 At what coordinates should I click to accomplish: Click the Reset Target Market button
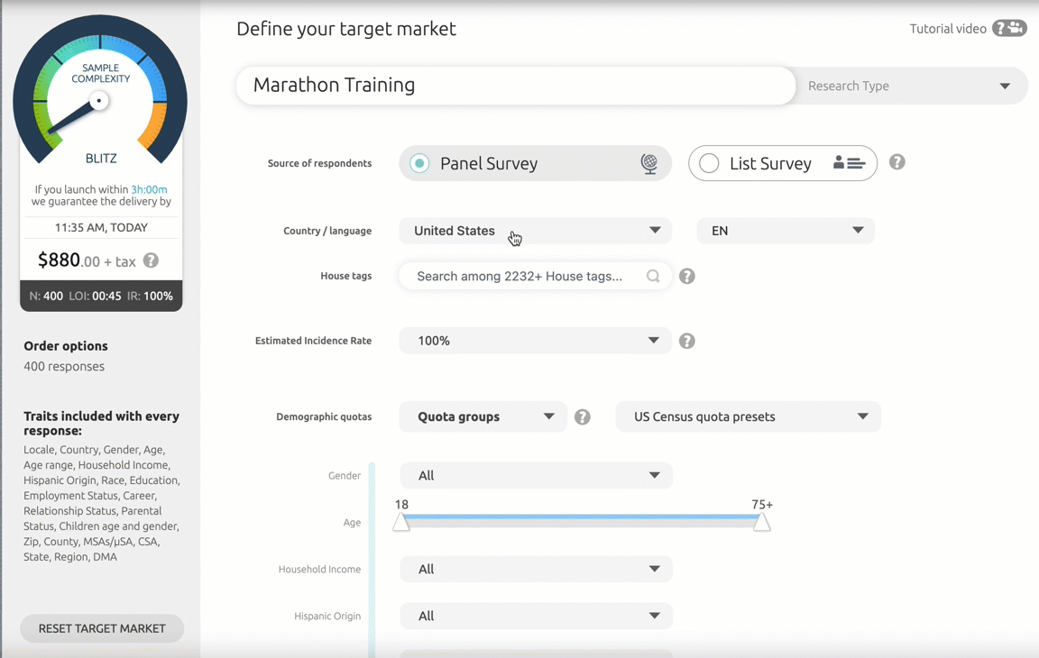point(102,628)
